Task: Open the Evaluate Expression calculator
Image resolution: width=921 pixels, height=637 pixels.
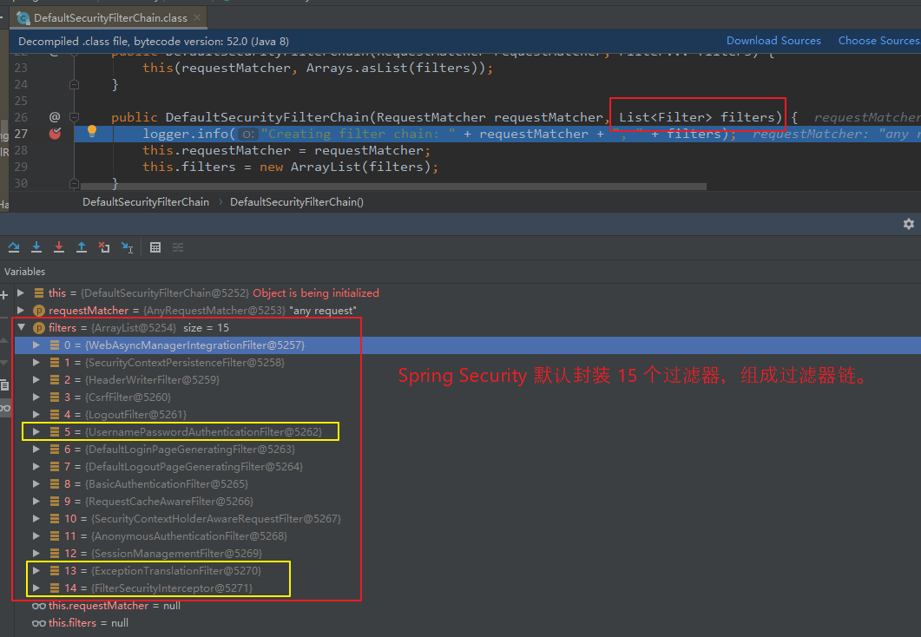Action: (x=155, y=247)
